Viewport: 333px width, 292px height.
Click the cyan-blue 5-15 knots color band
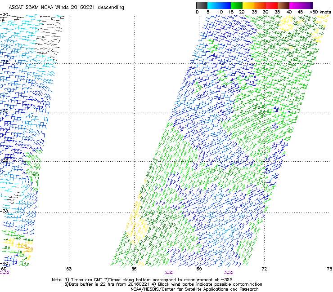(219, 5)
